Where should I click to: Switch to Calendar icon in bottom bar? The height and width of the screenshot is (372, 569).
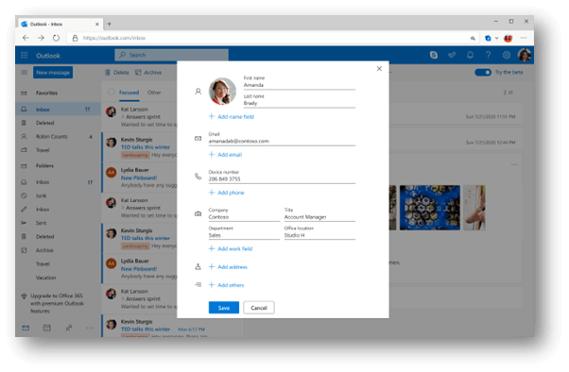[x=47, y=329]
